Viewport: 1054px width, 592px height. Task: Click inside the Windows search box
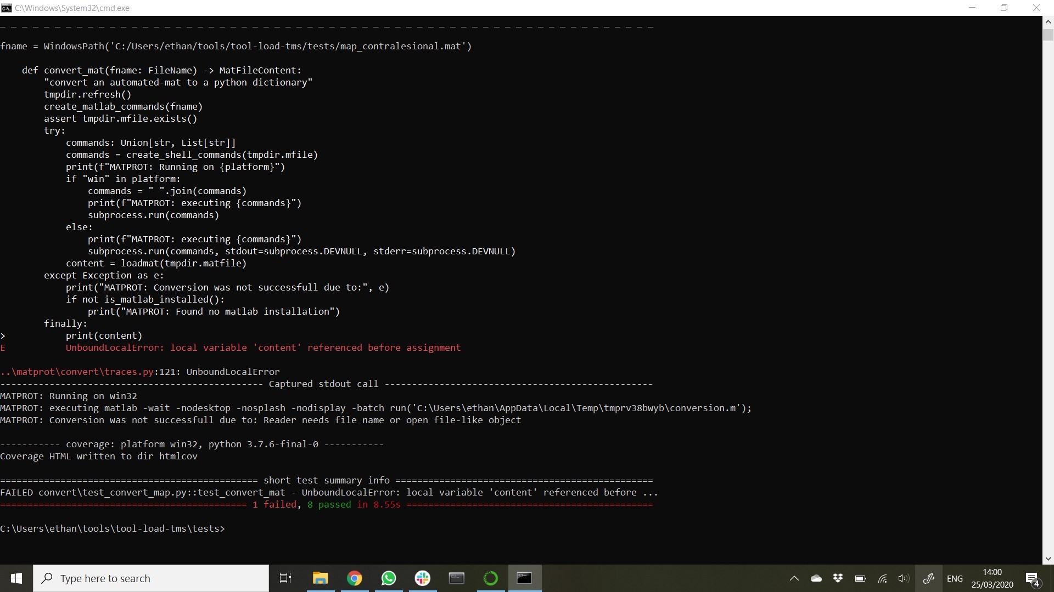coord(151,578)
